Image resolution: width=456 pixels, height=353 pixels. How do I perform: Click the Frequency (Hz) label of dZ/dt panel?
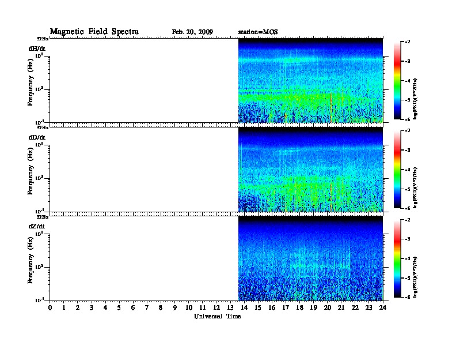coord(31,260)
